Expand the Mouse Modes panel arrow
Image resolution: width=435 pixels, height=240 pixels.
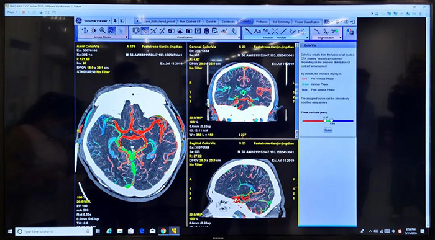tap(127, 37)
